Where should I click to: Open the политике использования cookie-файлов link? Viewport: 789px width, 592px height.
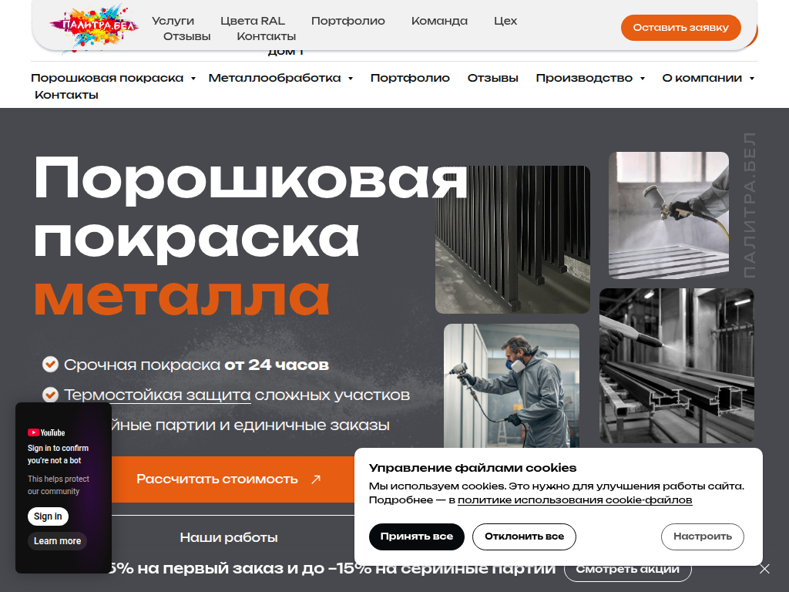575,499
